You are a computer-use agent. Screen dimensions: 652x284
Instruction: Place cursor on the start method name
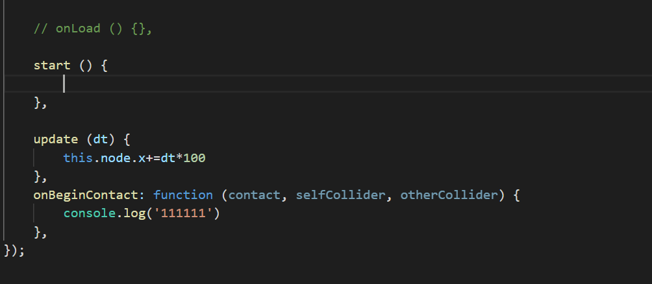coord(52,65)
